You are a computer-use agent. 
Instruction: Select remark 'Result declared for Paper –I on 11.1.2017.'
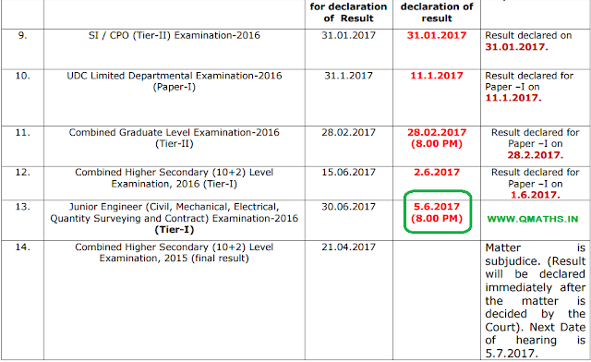[529, 87]
